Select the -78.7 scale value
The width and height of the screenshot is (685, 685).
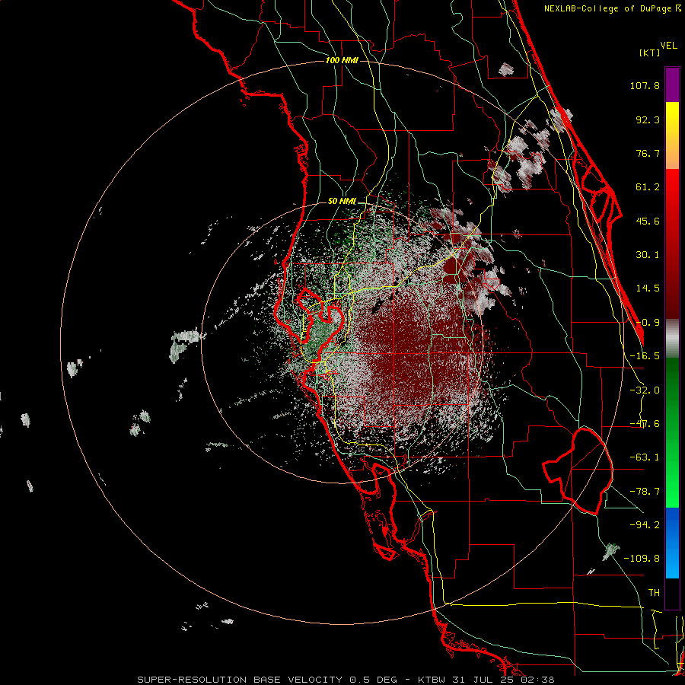pyautogui.click(x=645, y=492)
